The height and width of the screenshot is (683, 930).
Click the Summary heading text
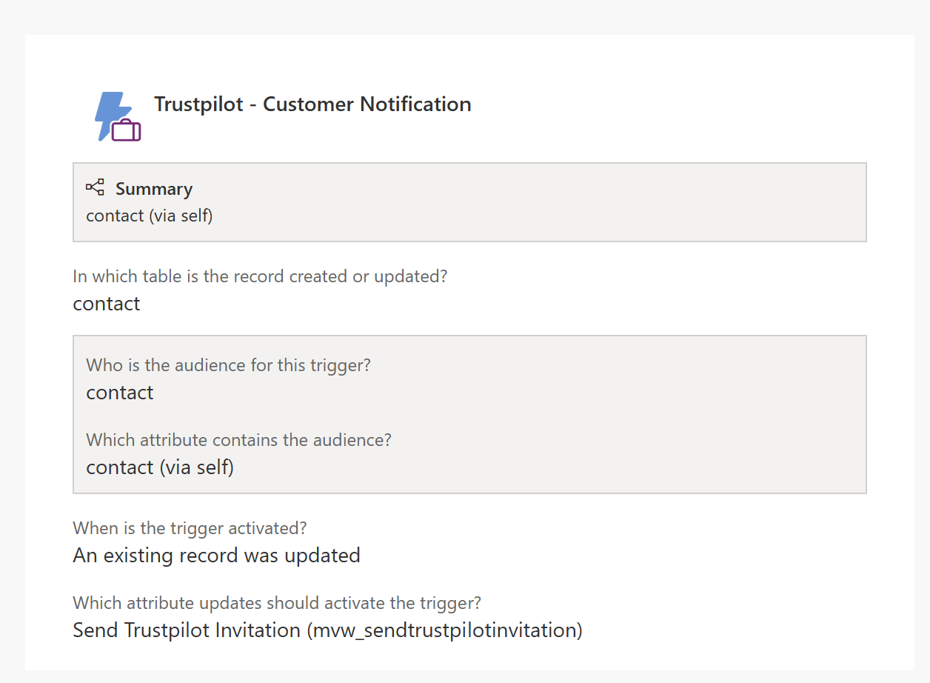point(154,189)
